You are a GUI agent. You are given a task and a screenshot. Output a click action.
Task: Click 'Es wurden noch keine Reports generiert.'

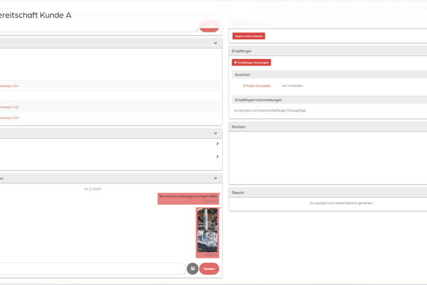tap(342, 203)
